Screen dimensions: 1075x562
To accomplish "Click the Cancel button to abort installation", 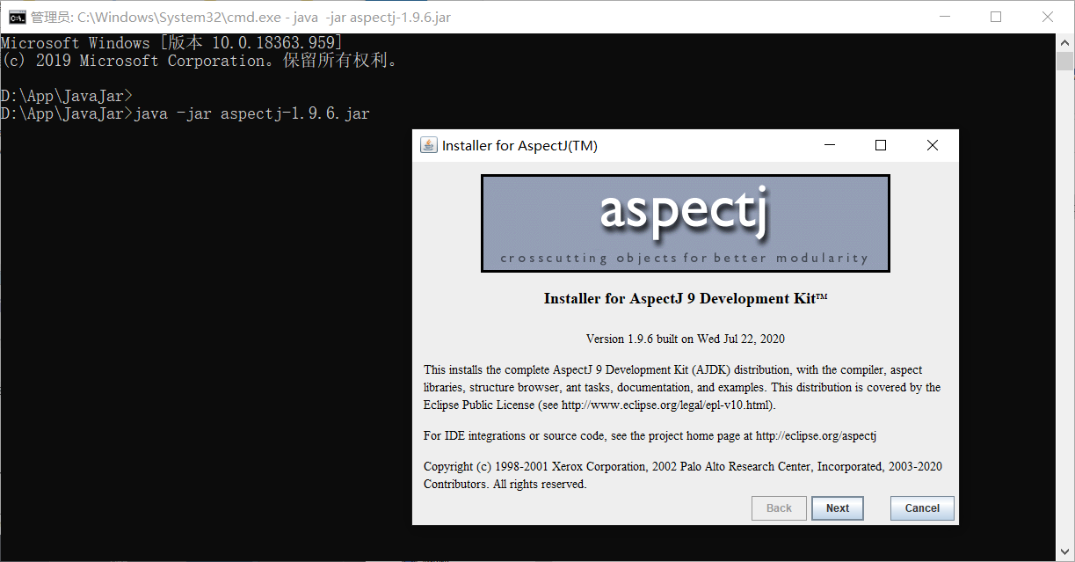I will pos(921,507).
